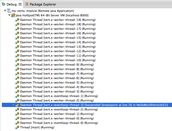Image resolution: width=172 pixels, height=131 pixels.
Task: Click the Package Explorer tab icon
Action: (x=27, y=4)
